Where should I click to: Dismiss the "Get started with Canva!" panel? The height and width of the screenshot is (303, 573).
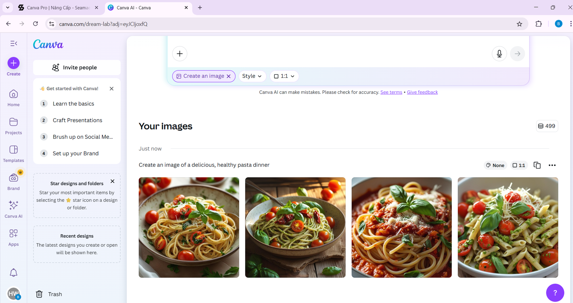tap(111, 89)
